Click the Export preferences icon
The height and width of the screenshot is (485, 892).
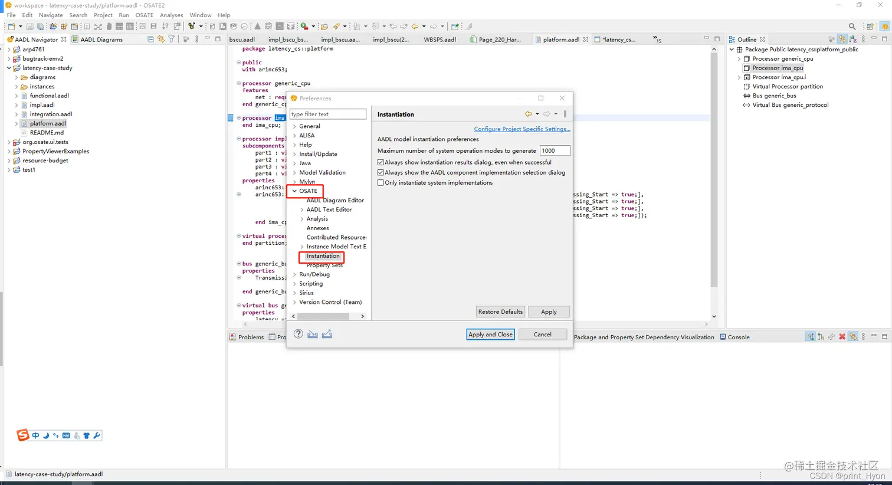[x=327, y=334]
